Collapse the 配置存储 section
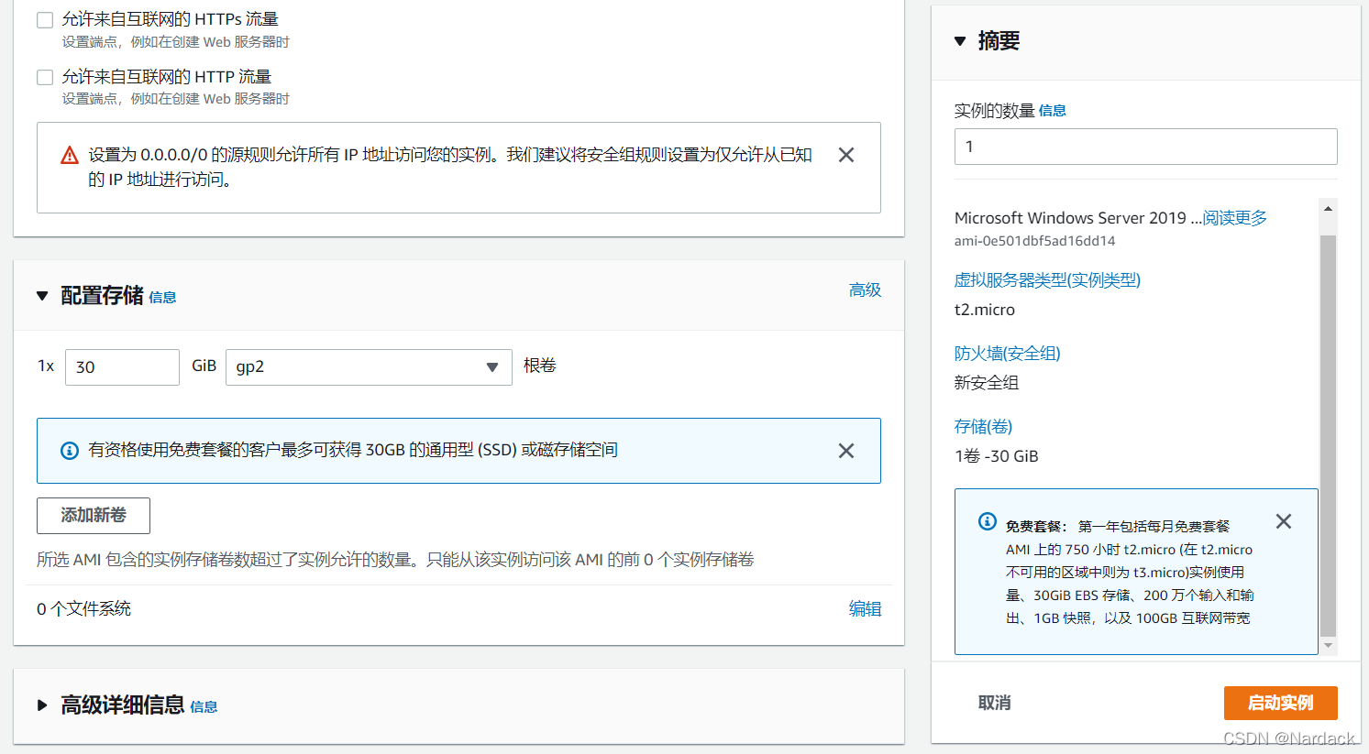 [42, 296]
